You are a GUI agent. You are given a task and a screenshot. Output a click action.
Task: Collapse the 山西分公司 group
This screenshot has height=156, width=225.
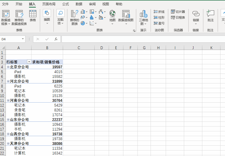(8, 134)
